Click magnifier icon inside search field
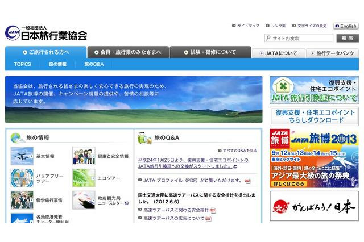The image size is (364, 242). point(268,38)
